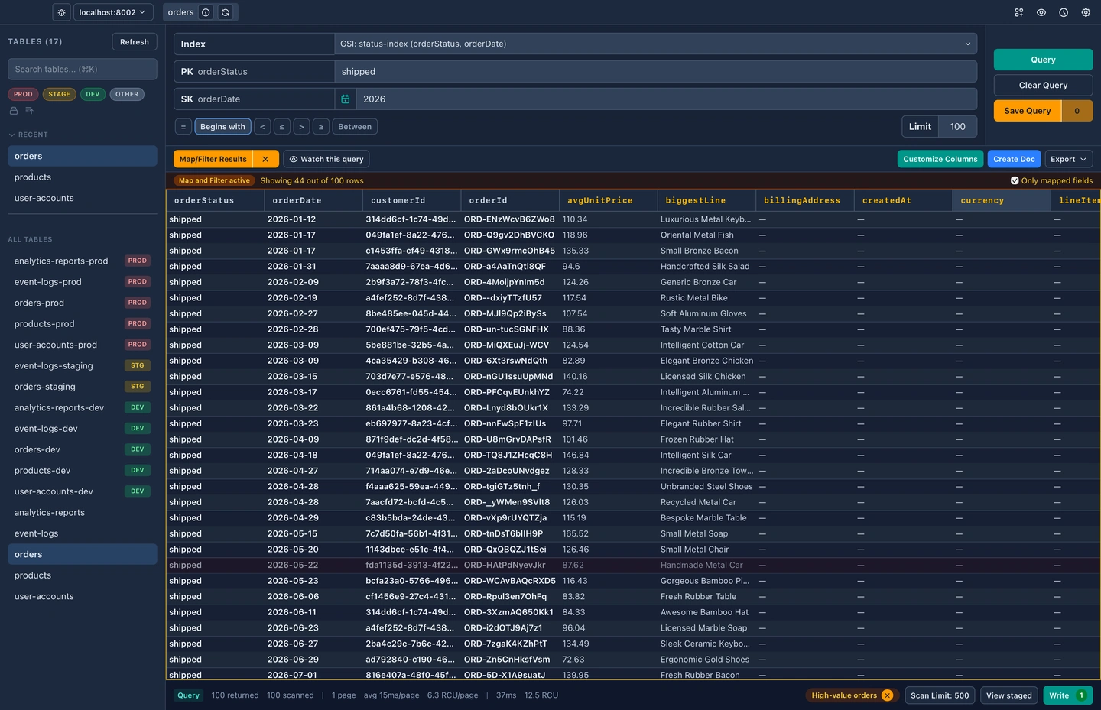This screenshot has height=710, width=1101.
Task: Open recent products table
Action: 83,177
